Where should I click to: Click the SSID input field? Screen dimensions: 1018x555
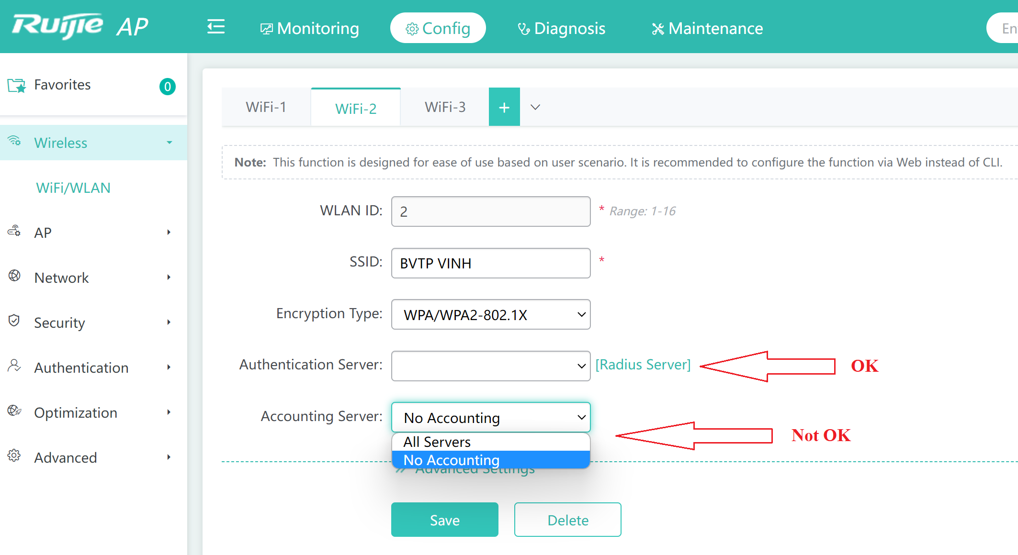point(491,263)
